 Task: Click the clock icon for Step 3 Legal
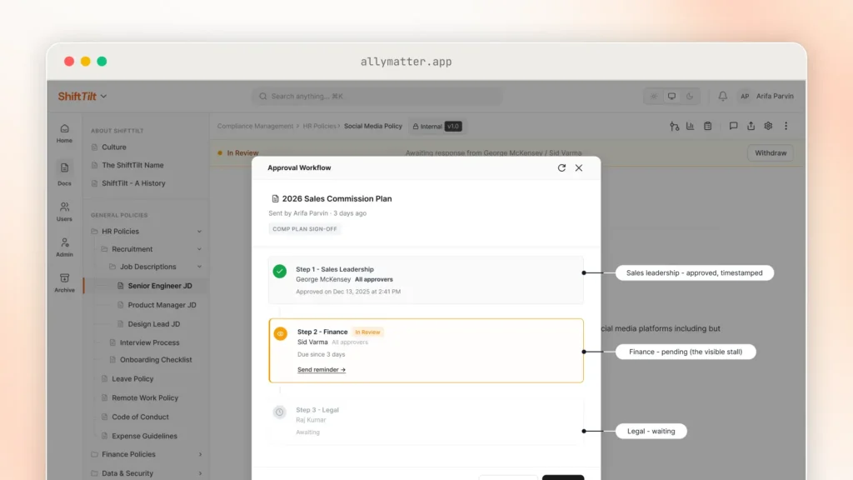coord(279,412)
